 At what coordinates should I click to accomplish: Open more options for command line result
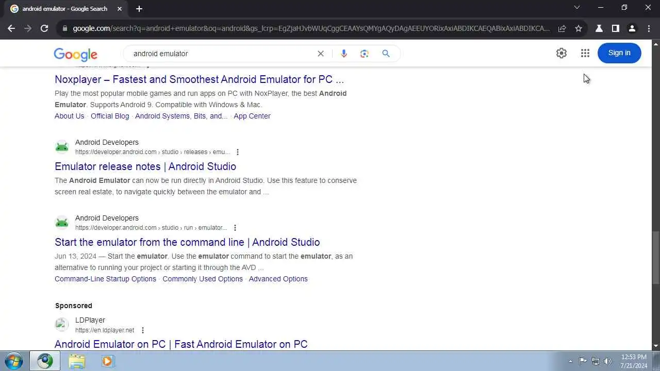[235, 228]
